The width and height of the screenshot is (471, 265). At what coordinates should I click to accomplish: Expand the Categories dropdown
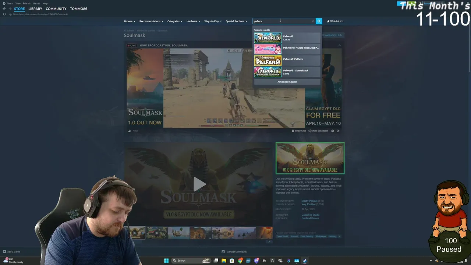(175, 21)
